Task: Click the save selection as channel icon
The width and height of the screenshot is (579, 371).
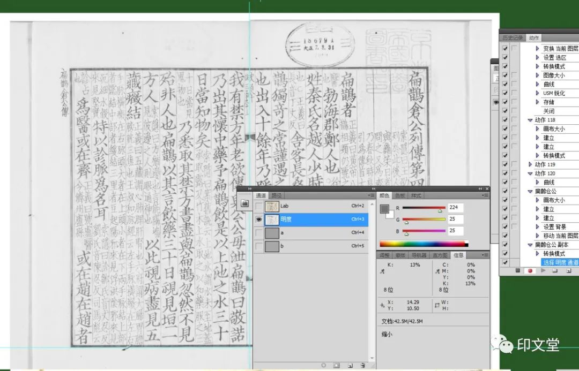Action: coord(336,365)
